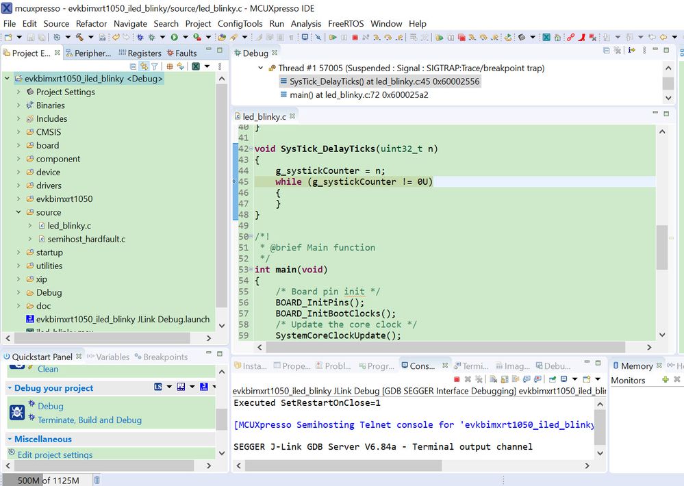The height and width of the screenshot is (486, 684).
Task: Switch to the Peripherals tab
Action: [88, 53]
